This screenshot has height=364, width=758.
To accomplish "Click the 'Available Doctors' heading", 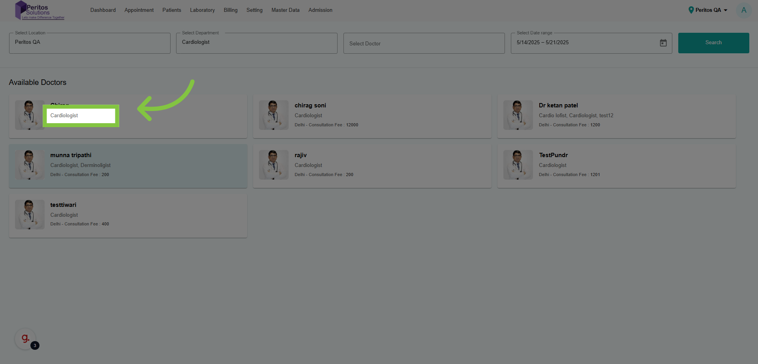I will (38, 82).
